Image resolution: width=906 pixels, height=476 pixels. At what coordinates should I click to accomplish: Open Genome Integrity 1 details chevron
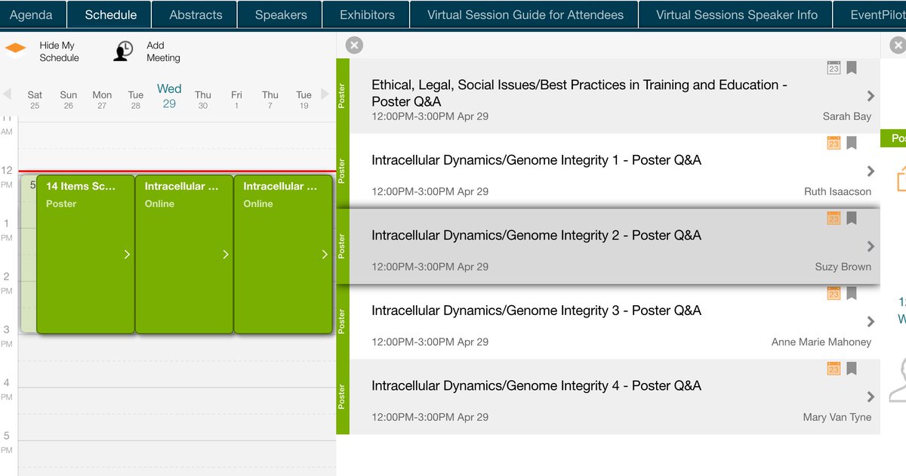[871, 171]
